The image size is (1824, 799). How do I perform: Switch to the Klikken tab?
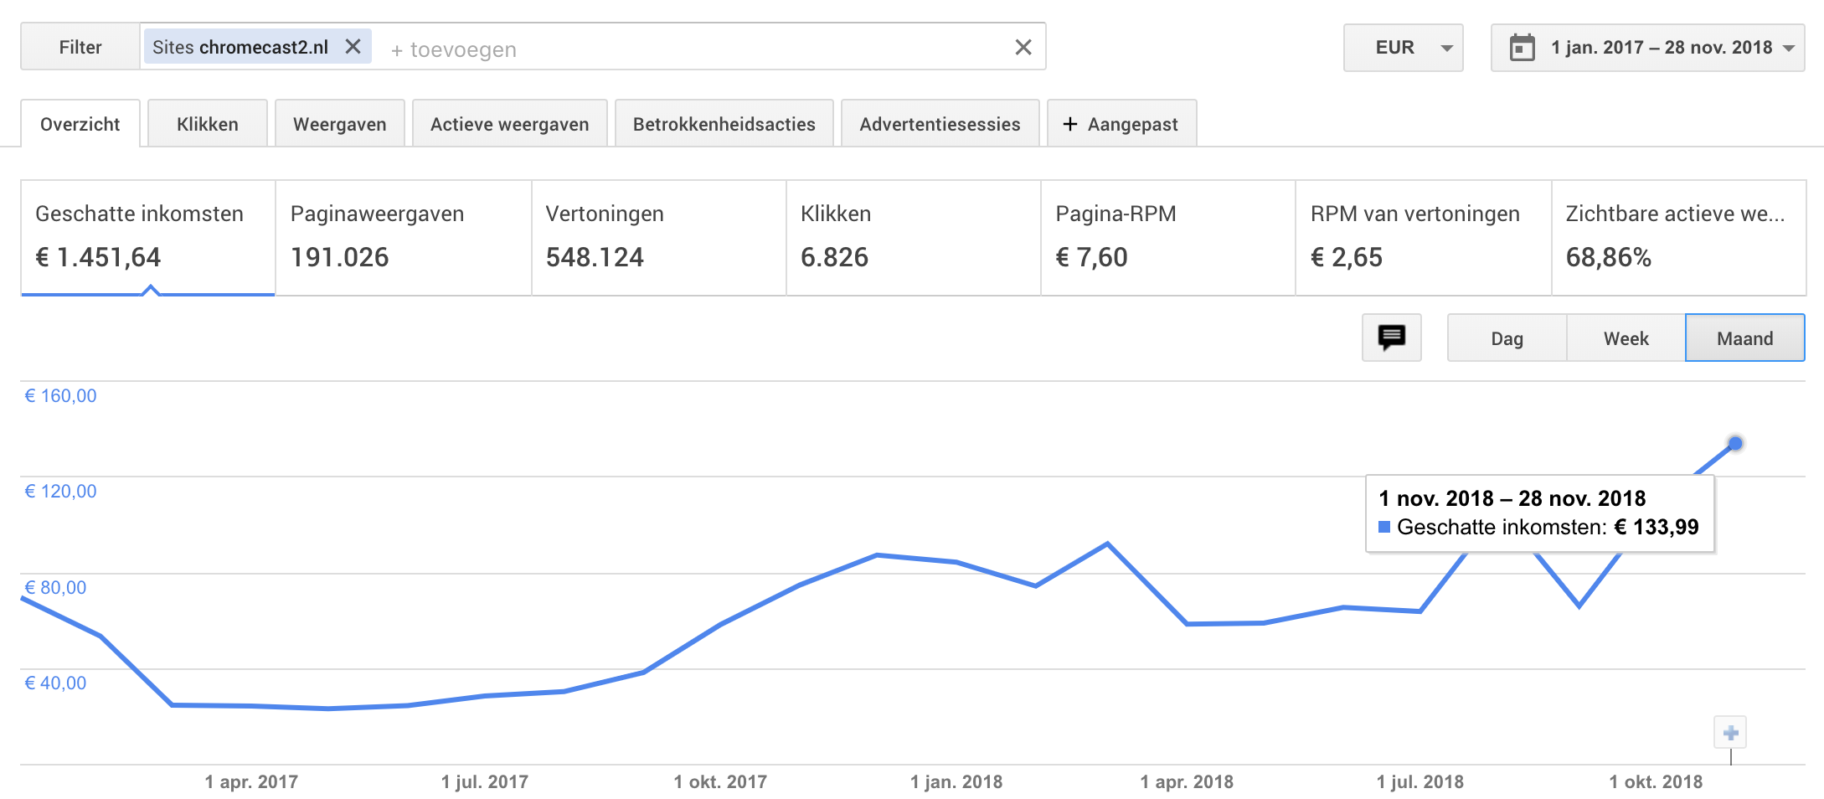pos(208,124)
